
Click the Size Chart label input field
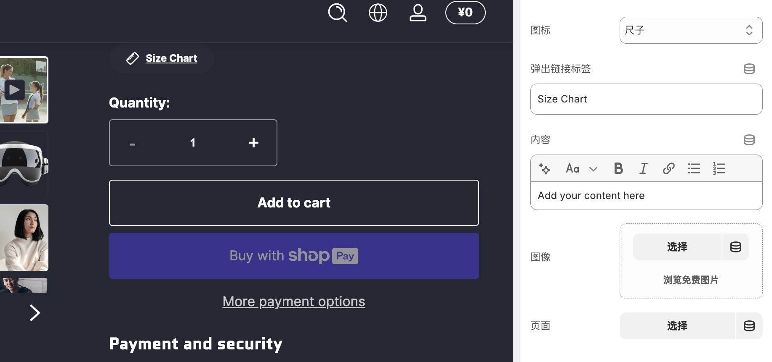[x=646, y=99]
